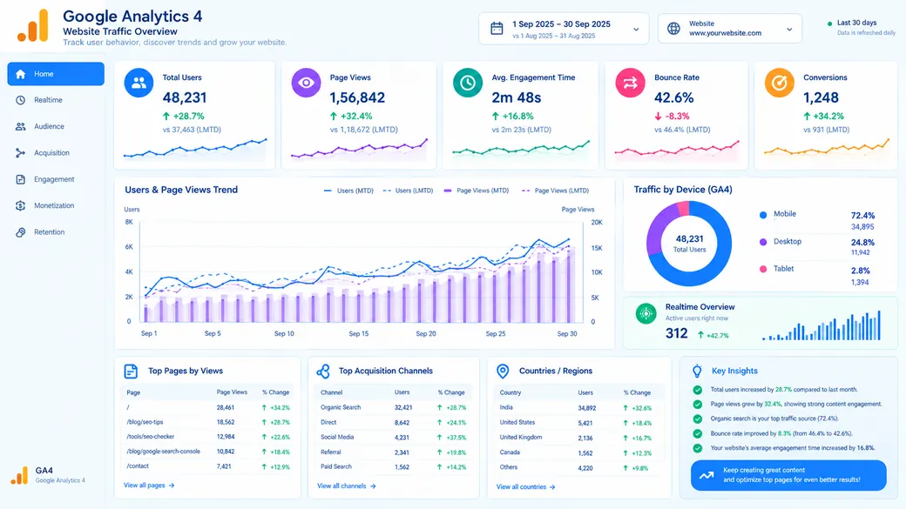
Task: Click the Desktop purple legend dot
Action: pyautogui.click(x=763, y=242)
